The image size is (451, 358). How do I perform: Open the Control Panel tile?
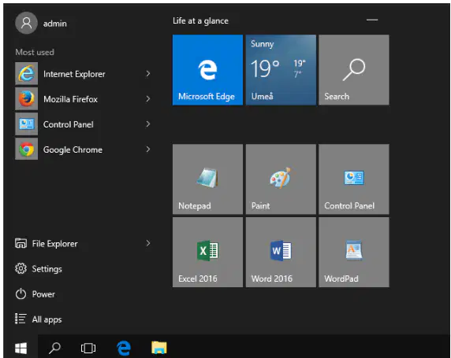tap(354, 179)
